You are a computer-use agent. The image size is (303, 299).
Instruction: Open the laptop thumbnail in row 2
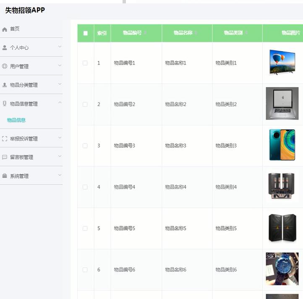point(282,103)
